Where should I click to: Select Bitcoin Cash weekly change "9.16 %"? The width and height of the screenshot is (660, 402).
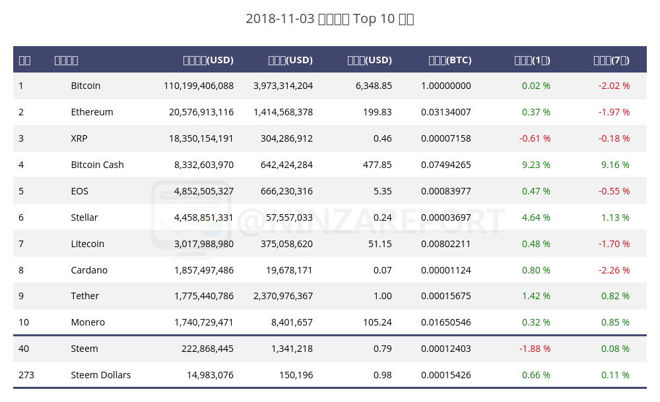coord(615,165)
